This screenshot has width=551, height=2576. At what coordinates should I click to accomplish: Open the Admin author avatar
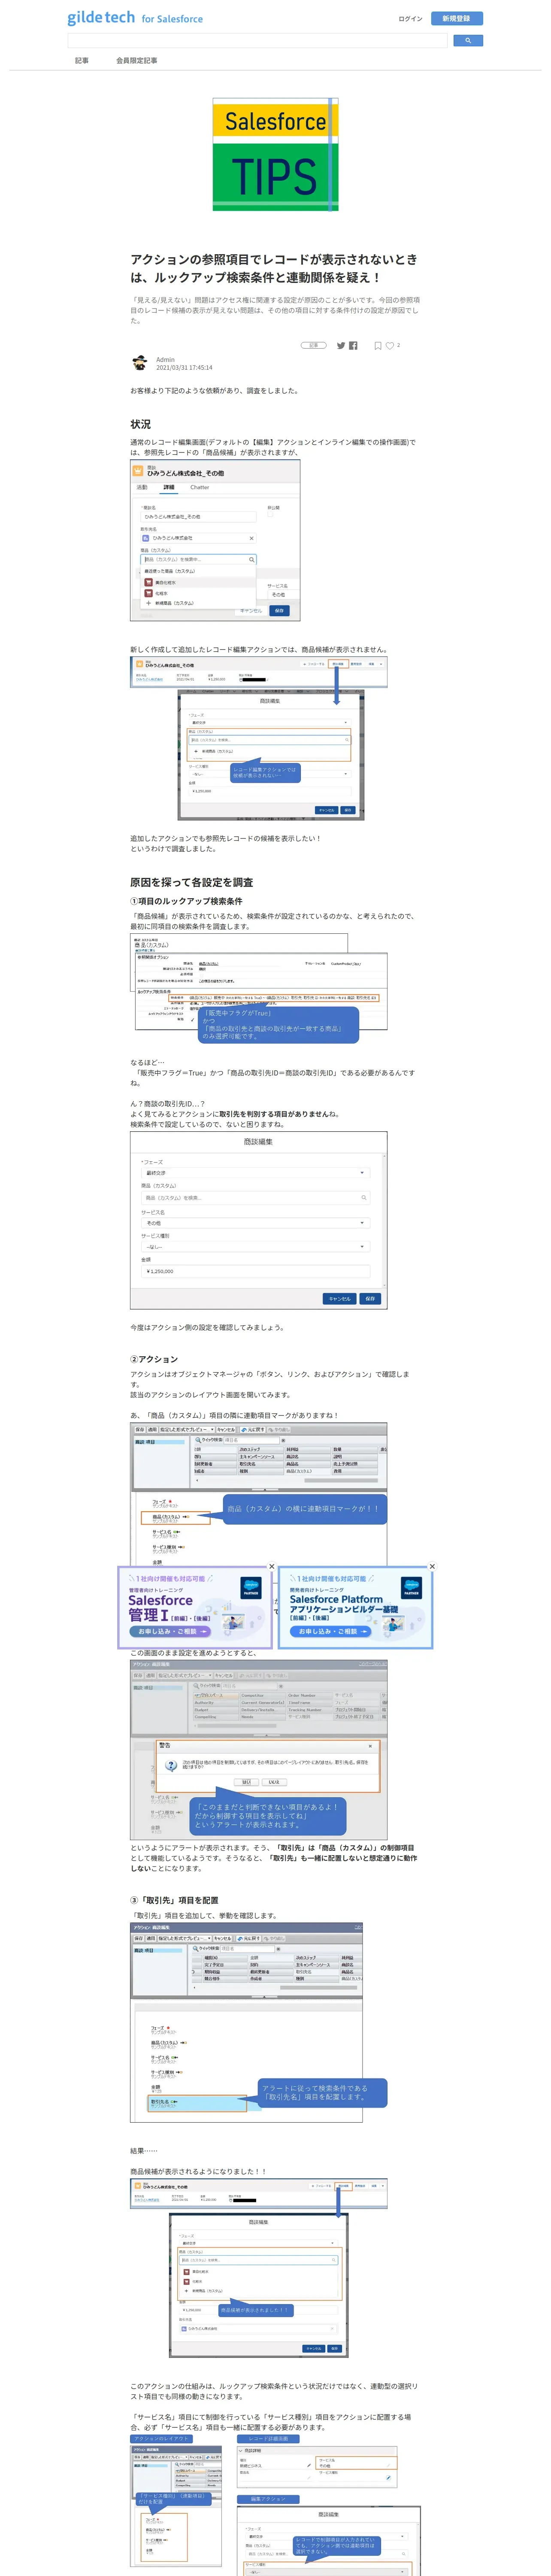coord(139,363)
